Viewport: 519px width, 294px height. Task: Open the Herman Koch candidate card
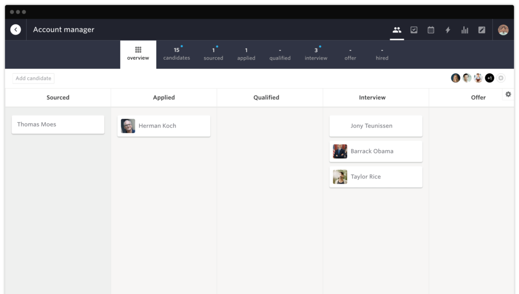pos(164,126)
